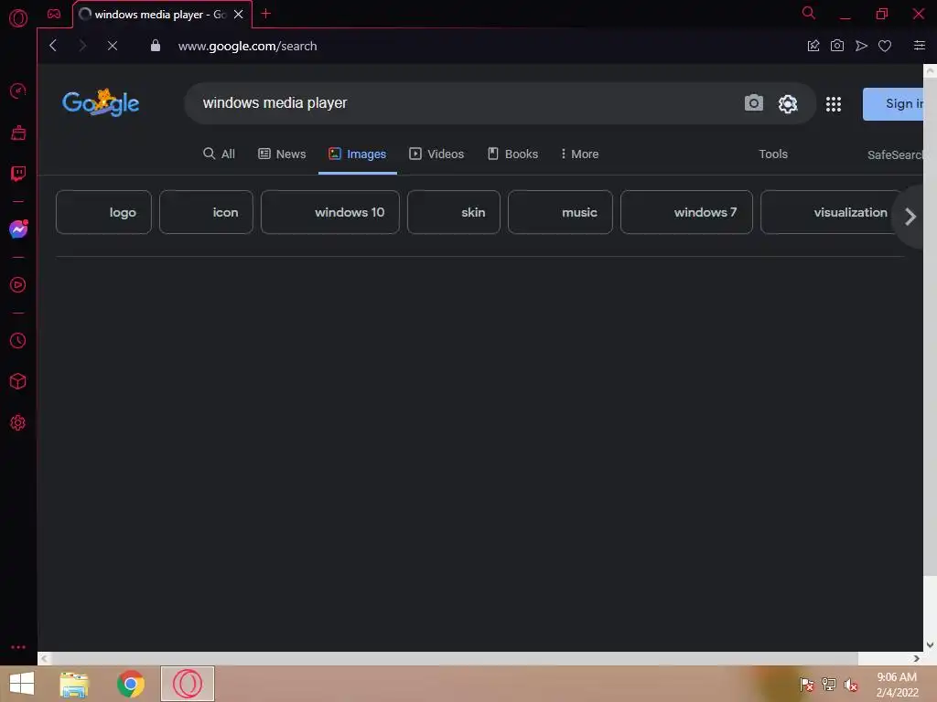This screenshot has height=702, width=937.
Task: Go back to previous page
Action: pos(53,46)
